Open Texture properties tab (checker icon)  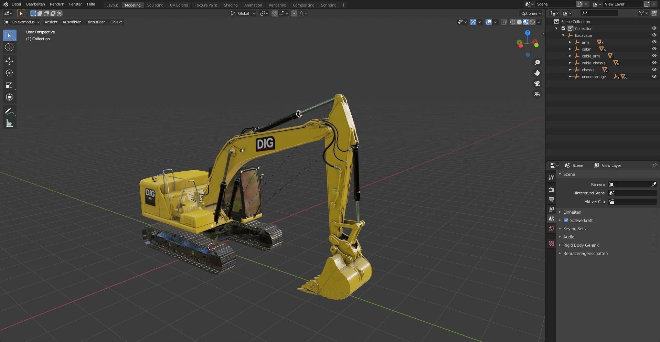551,244
